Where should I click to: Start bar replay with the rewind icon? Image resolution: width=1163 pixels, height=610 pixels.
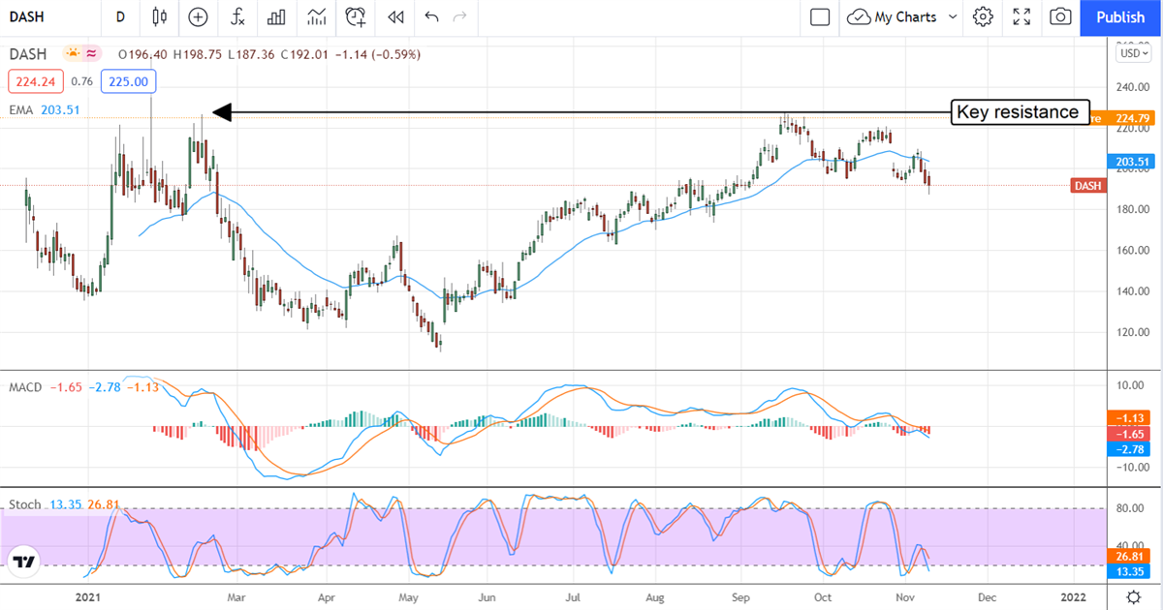click(x=394, y=16)
